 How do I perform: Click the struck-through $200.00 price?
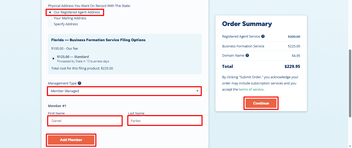294,37
